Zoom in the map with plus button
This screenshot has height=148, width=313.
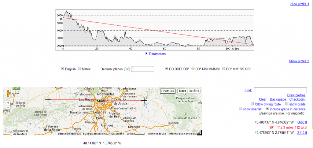point(8,103)
